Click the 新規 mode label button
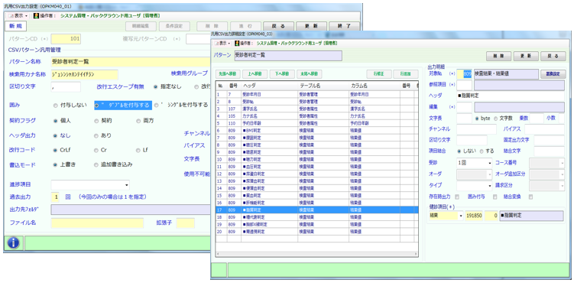574x283 pixels. pyautogui.click(x=15, y=26)
